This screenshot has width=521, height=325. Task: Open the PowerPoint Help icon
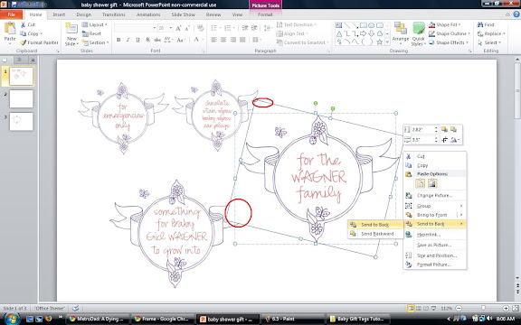[x=516, y=14]
